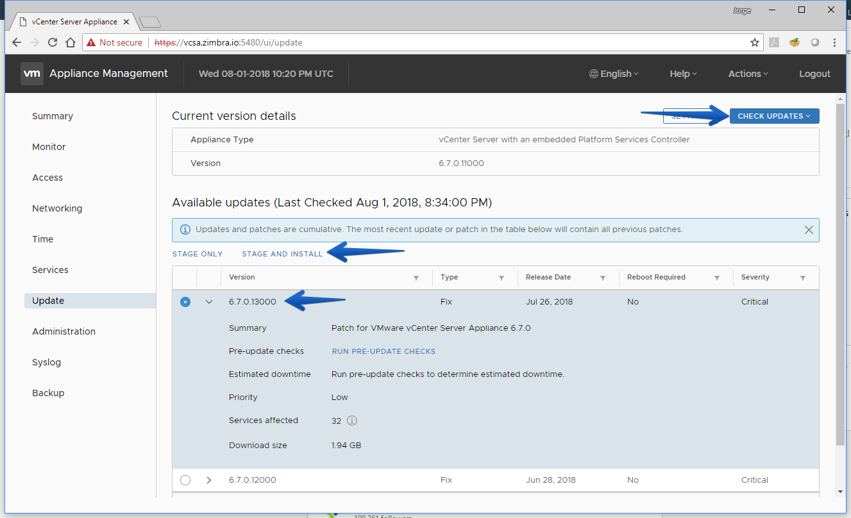The width and height of the screenshot is (851, 518).
Task: Select the 6.7.0.12000 update radio button
Action: click(x=185, y=480)
